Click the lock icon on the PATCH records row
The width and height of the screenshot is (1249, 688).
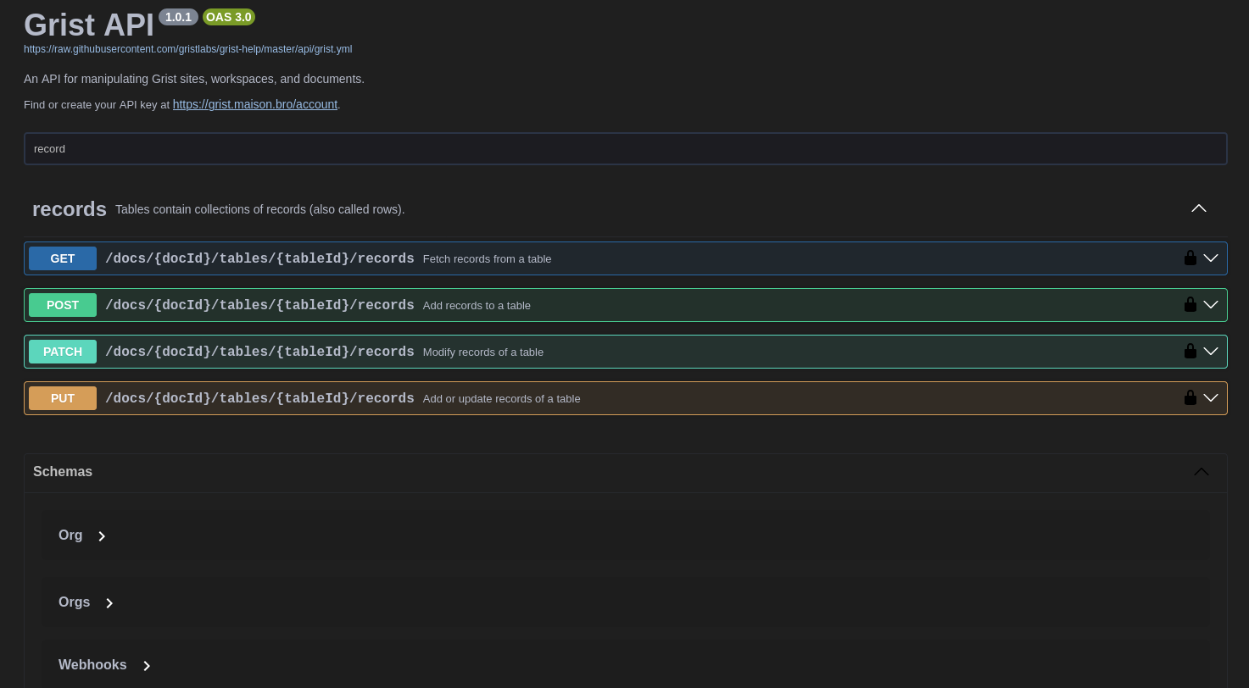point(1190,352)
